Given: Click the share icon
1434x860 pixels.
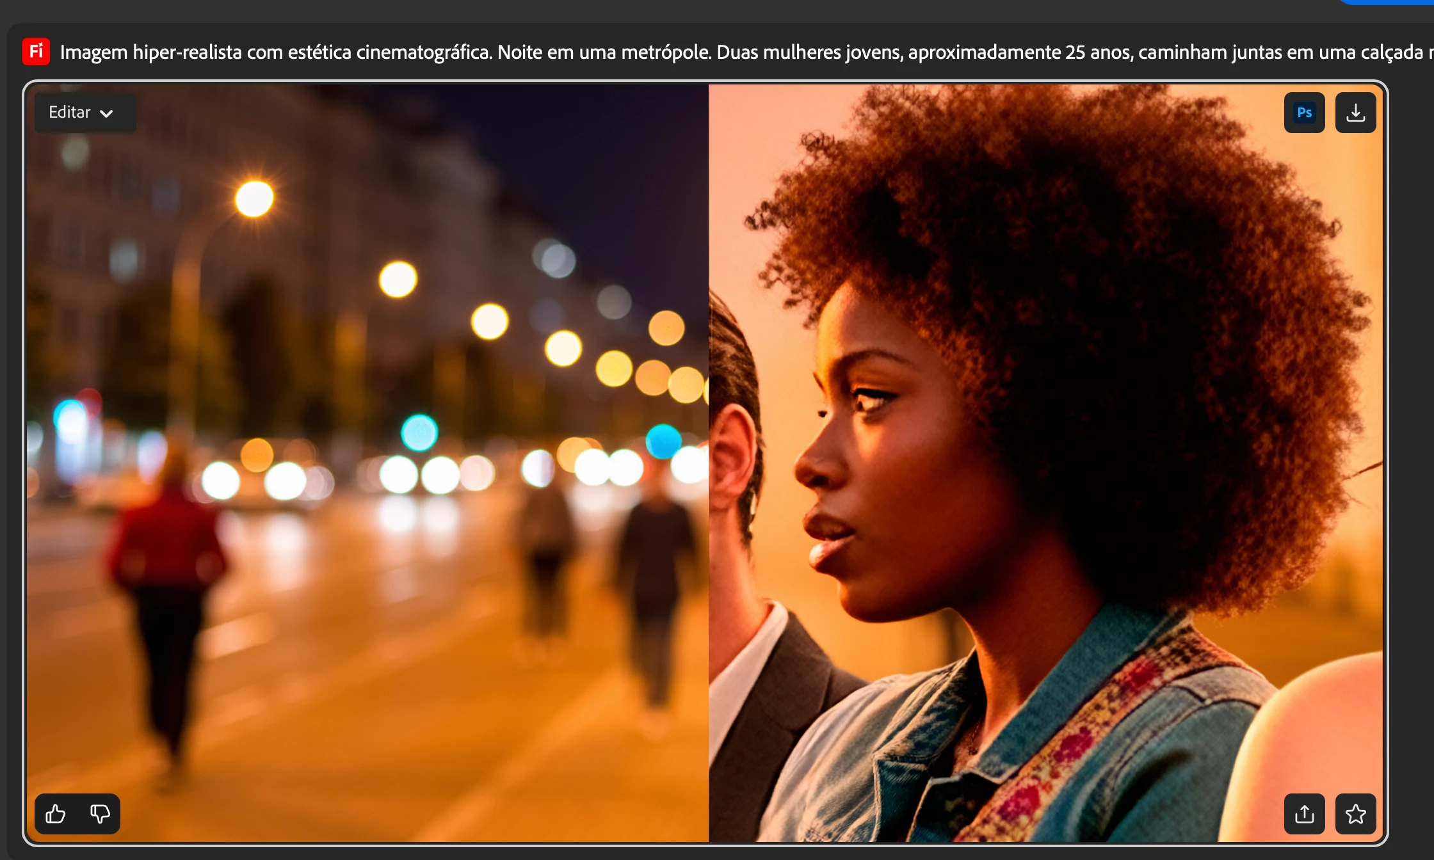Looking at the screenshot, I should click(x=1304, y=814).
